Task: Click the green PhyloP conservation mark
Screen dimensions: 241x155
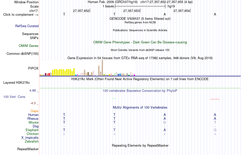Action: coord(114,98)
